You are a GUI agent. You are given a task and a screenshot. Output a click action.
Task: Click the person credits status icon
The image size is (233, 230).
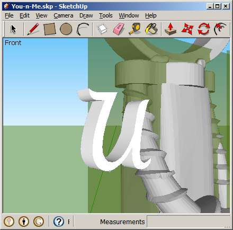[x=24, y=222]
